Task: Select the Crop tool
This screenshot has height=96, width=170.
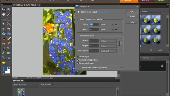Action: (9, 29)
